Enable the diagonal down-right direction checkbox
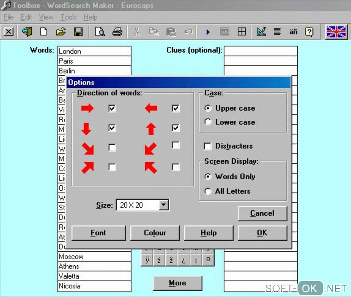The height and width of the screenshot is (297, 351). click(112, 147)
